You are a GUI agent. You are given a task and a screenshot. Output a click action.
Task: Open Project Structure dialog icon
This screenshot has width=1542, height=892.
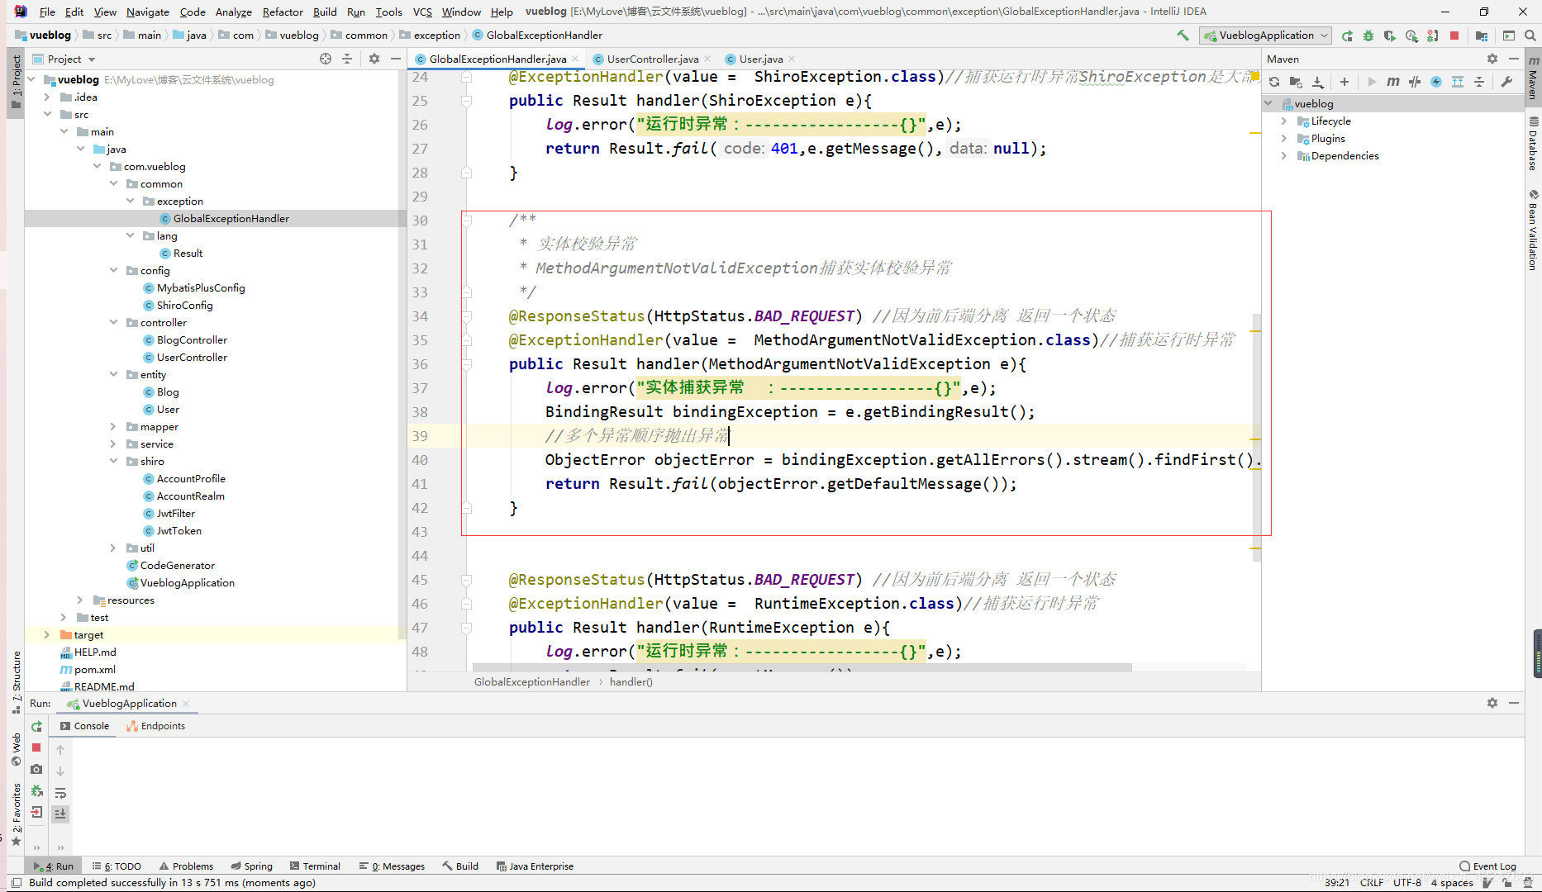pyautogui.click(x=1481, y=36)
